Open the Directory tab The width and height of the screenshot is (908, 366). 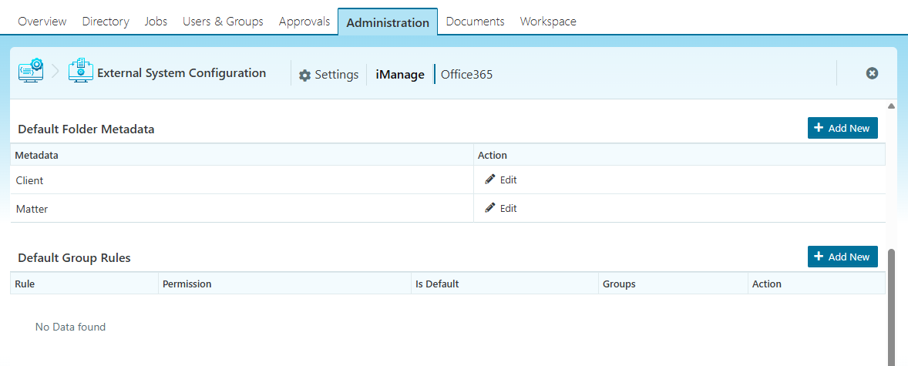(x=106, y=22)
